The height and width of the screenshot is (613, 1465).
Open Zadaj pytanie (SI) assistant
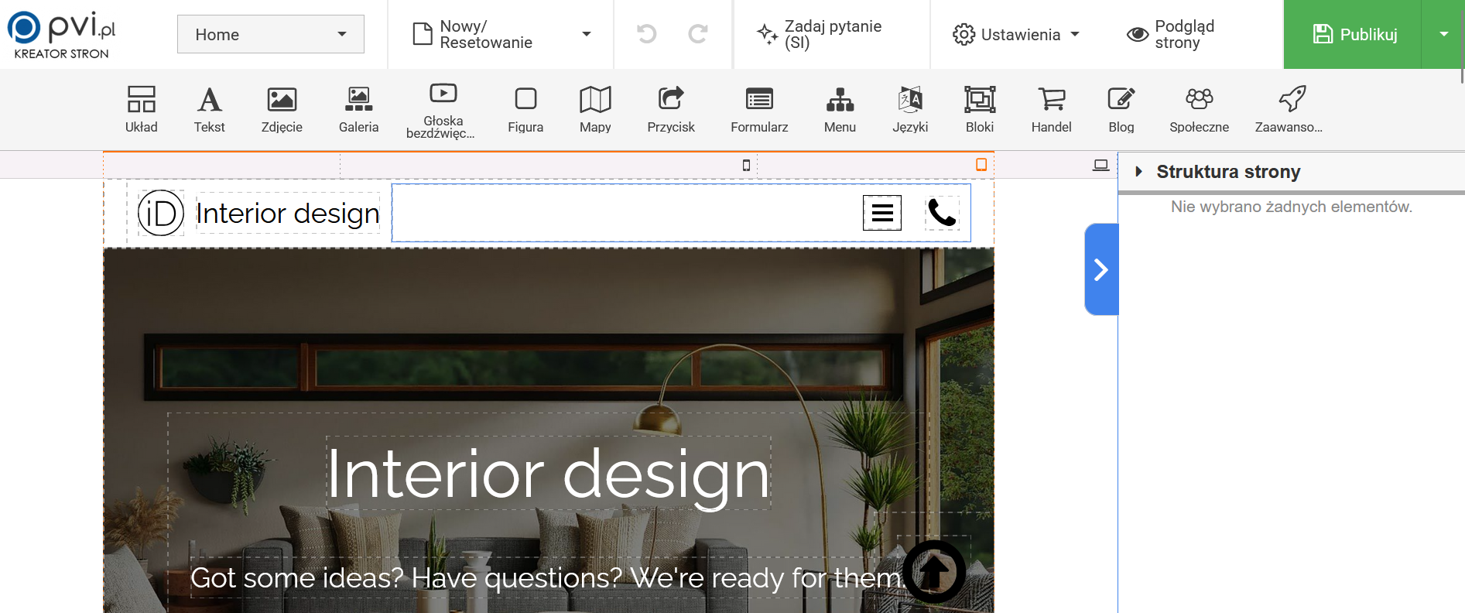(820, 34)
